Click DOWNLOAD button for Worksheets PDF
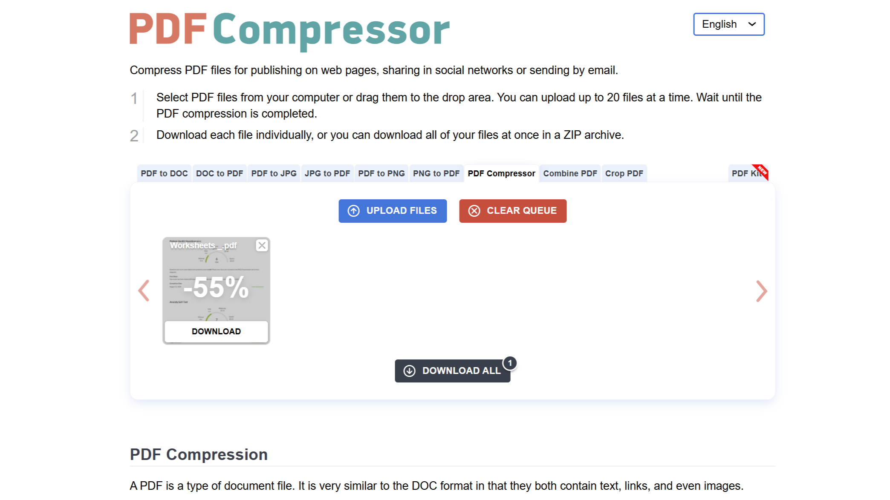Viewport: 890px width, 500px height. coord(216,331)
